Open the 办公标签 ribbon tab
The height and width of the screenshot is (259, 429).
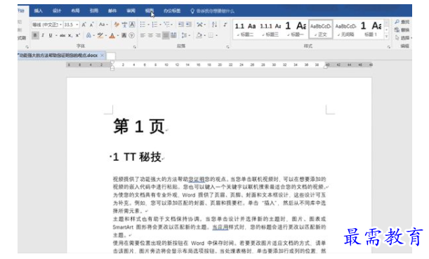click(172, 11)
